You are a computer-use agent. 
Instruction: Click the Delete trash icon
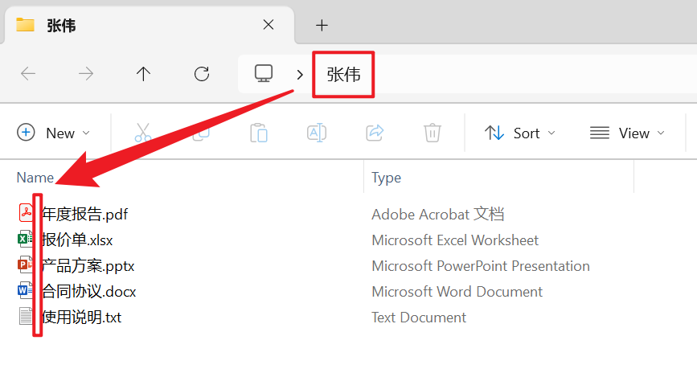point(432,133)
